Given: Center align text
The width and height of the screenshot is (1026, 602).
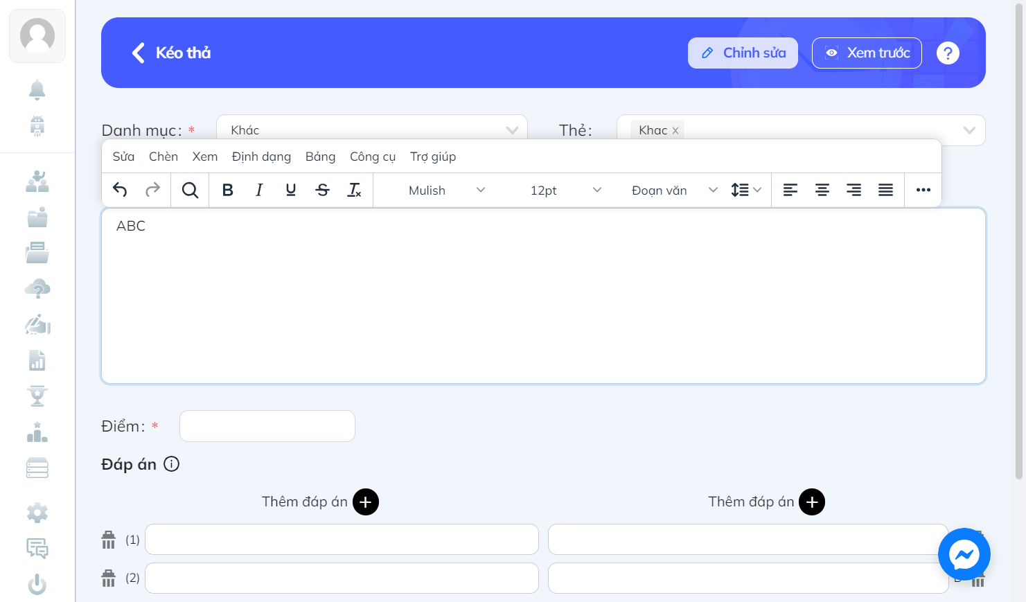Looking at the screenshot, I should [822, 190].
